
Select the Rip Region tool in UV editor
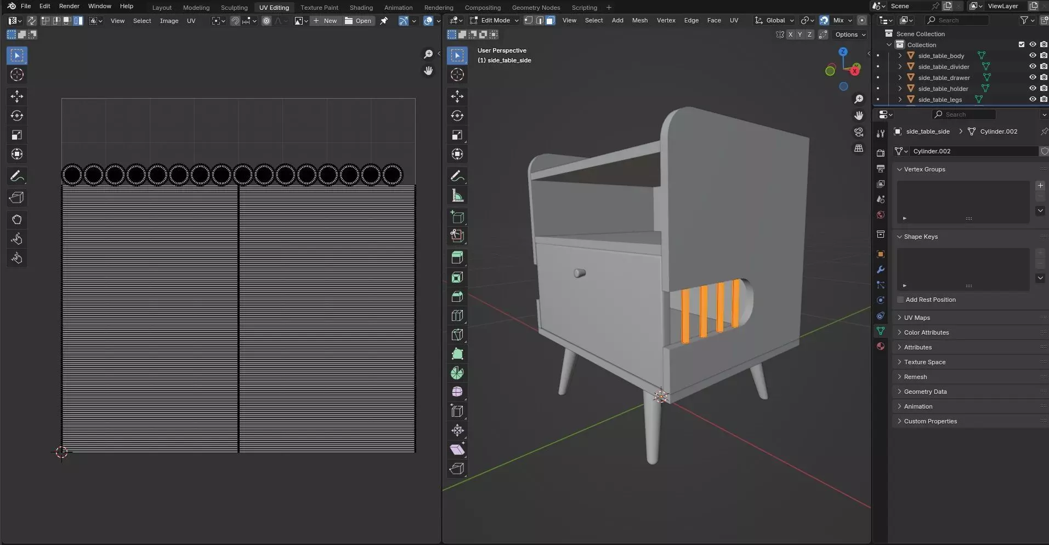coord(17,198)
